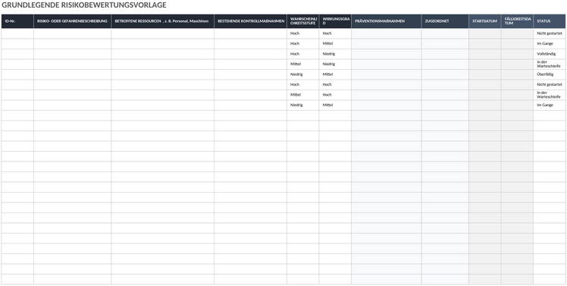Select first row's ID-Nr. empty cell
This screenshot has height=286, width=567.
click(17, 33)
